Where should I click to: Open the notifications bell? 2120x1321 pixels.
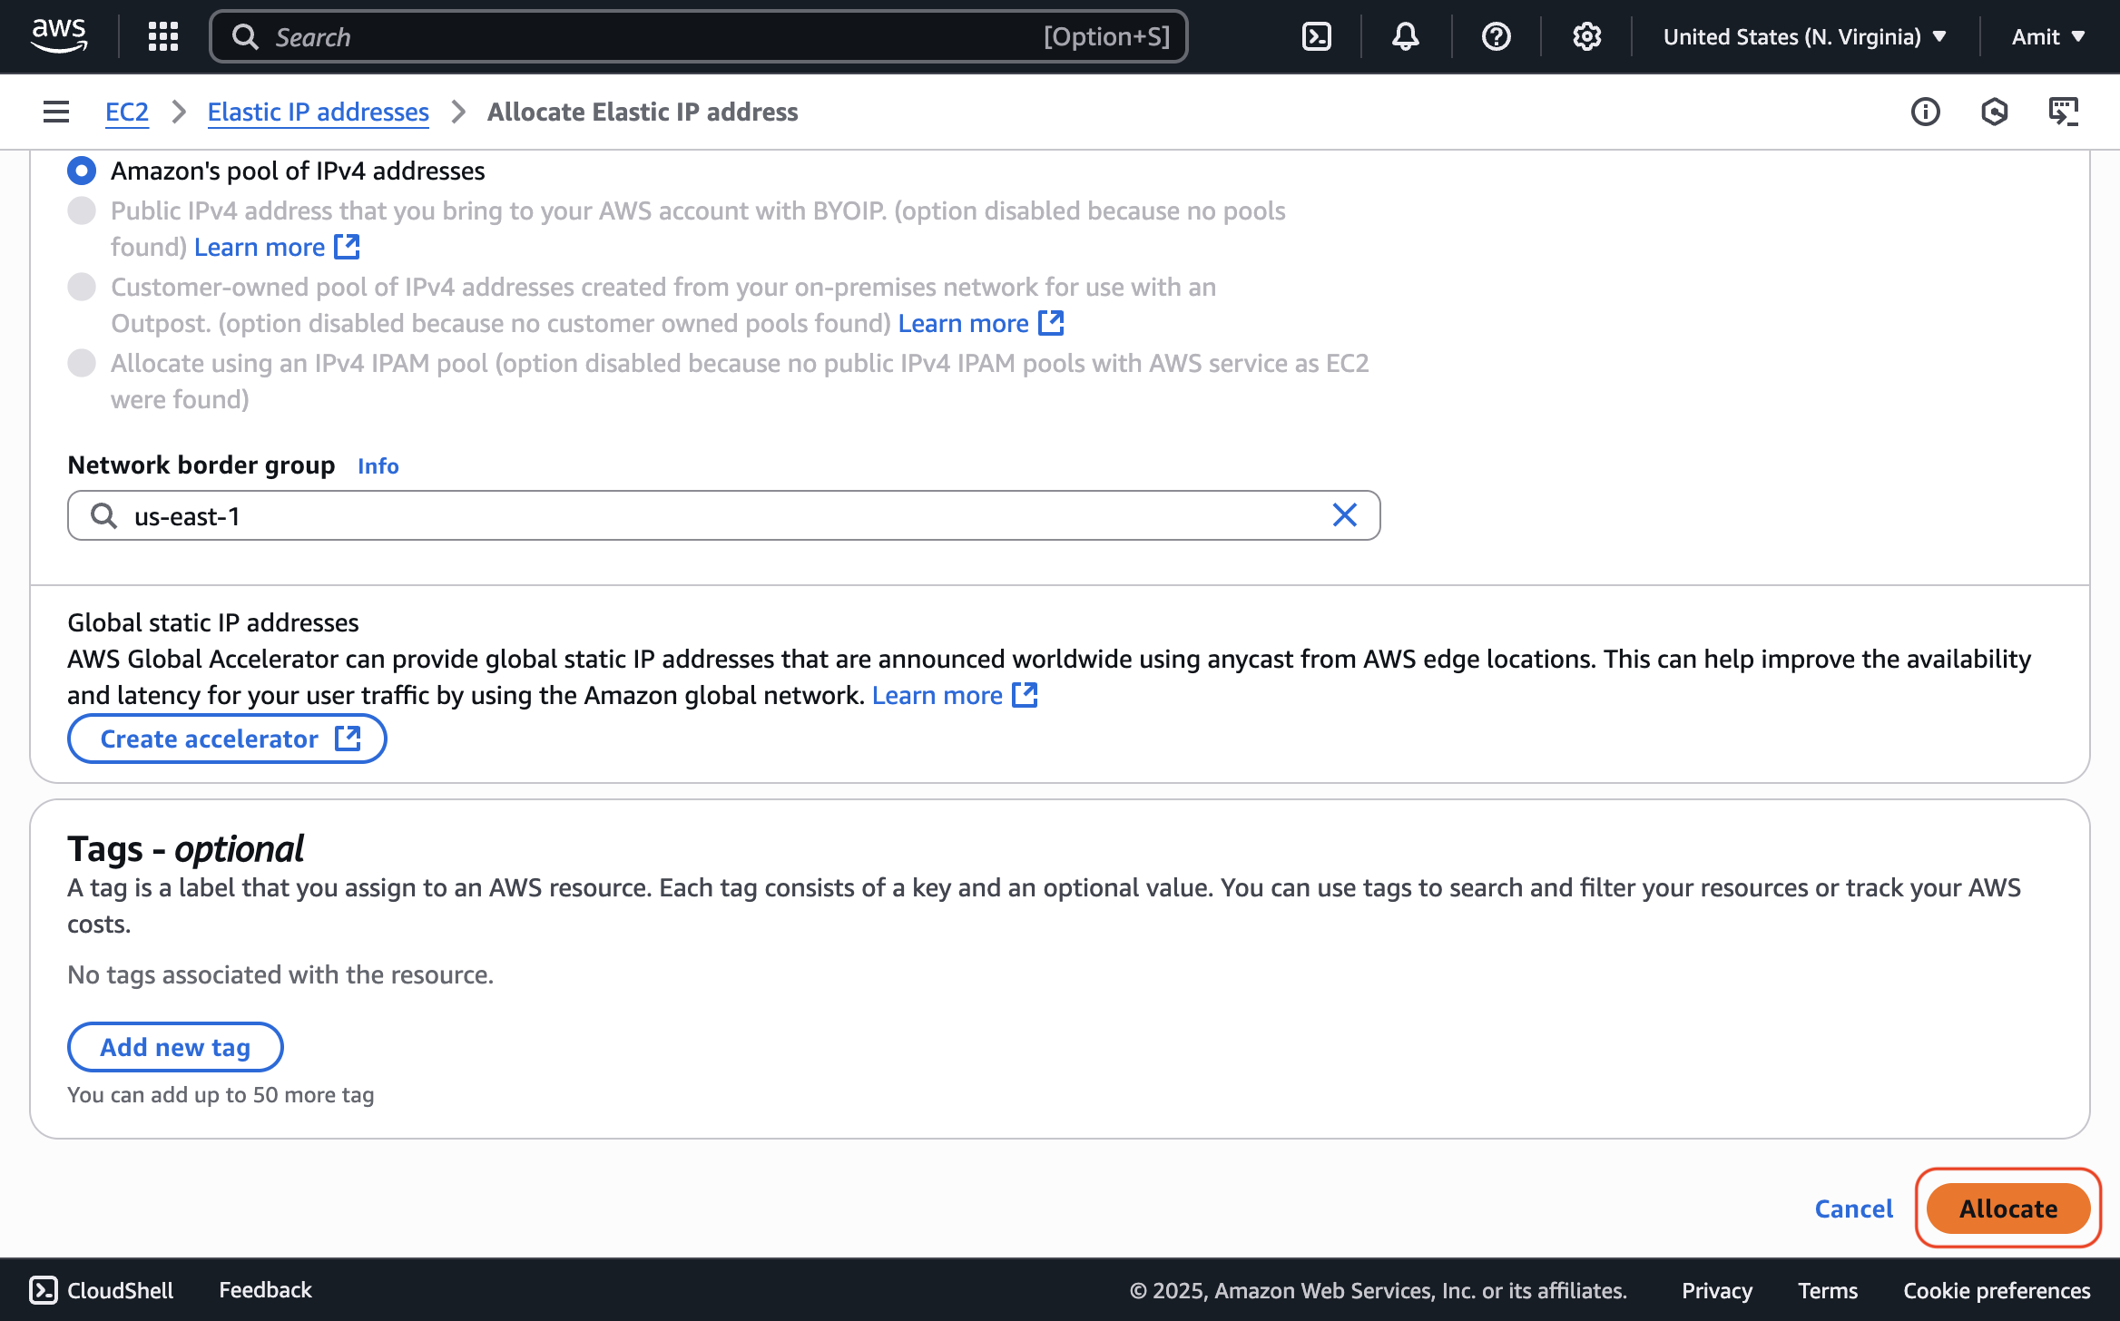[1405, 36]
